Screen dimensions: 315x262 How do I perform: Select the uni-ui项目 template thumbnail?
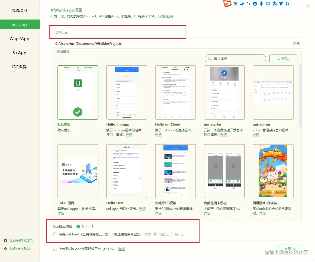pyautogui.click(x=78, y=171)
